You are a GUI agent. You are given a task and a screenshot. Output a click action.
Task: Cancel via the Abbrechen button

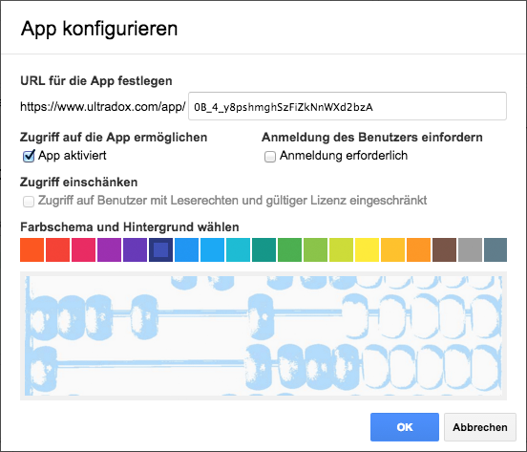[x=480, y=427]
